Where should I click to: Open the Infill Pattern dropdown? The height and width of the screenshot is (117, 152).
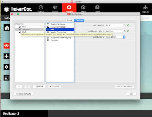[x=115, y=37]
